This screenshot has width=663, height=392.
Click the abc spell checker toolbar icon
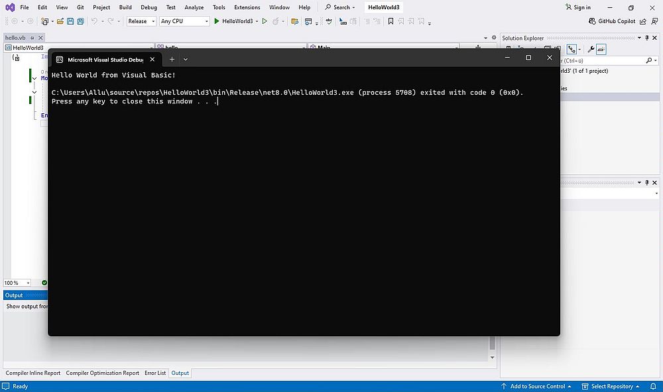(329, 21)
